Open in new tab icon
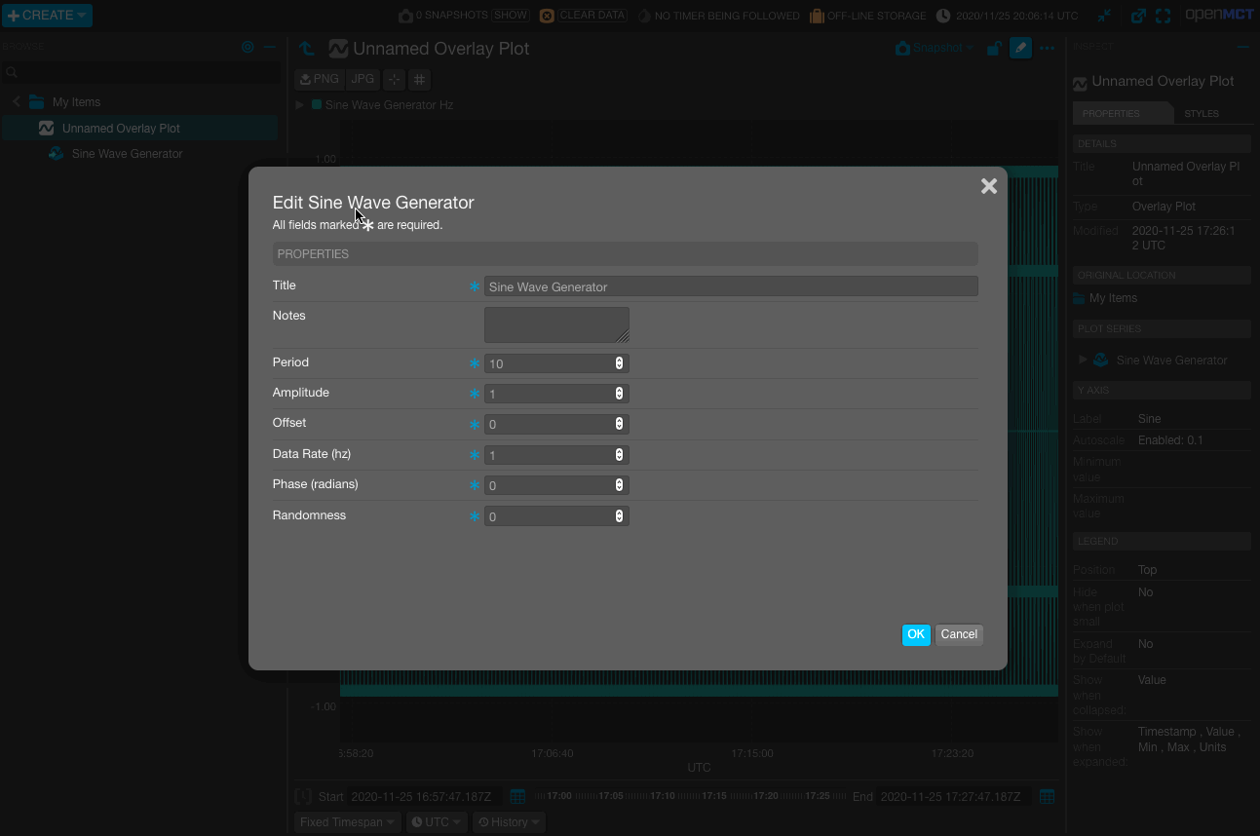 click(1138, 16)
